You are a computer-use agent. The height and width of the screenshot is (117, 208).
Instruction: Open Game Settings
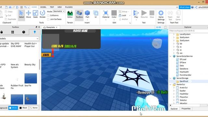click(x=161, y=15)
